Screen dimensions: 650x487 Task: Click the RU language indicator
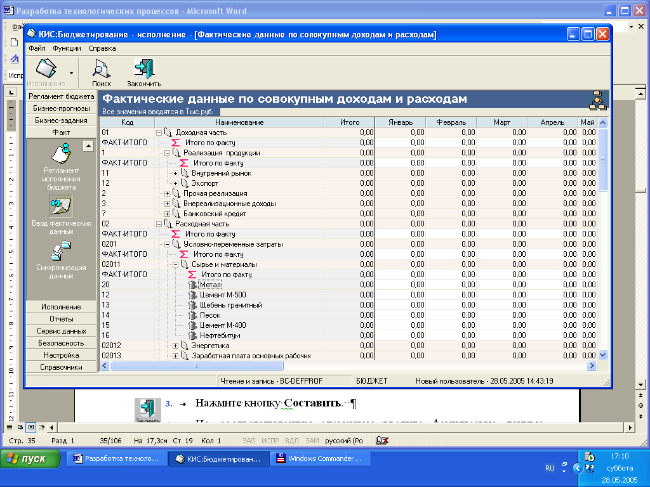(550, 468)
